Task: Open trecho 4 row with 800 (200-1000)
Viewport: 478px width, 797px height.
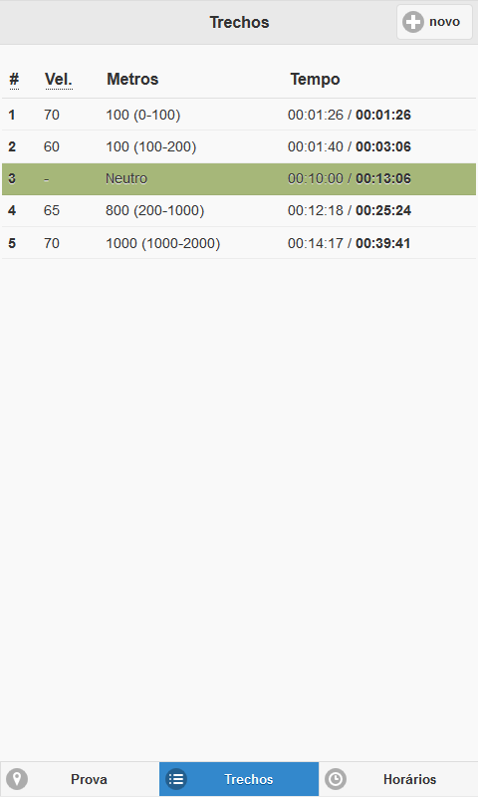Action: pos(239,211)
